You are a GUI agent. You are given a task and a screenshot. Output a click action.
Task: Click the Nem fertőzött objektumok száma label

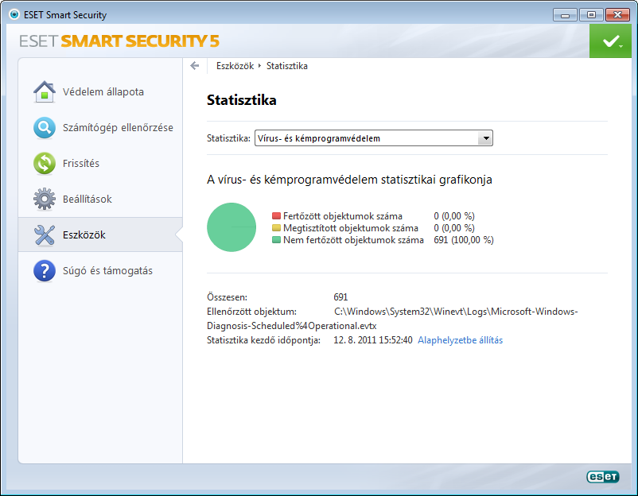tap(353, 240)
